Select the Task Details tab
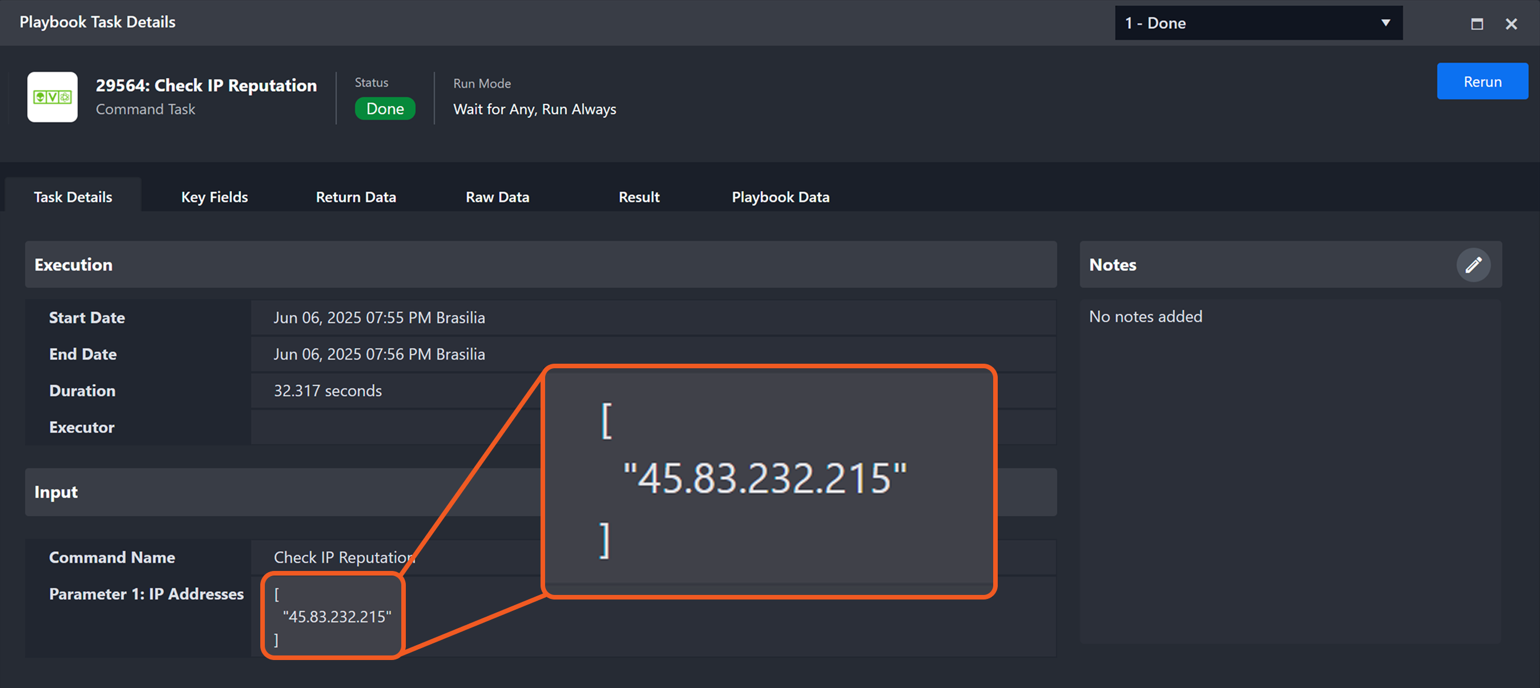This screenshot has height=688, width=1540. tap(73, 196)
